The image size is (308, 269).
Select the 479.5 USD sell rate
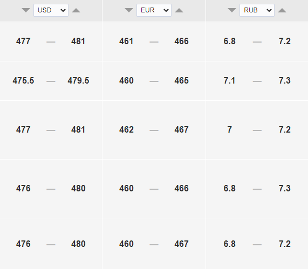click(78, 81)
